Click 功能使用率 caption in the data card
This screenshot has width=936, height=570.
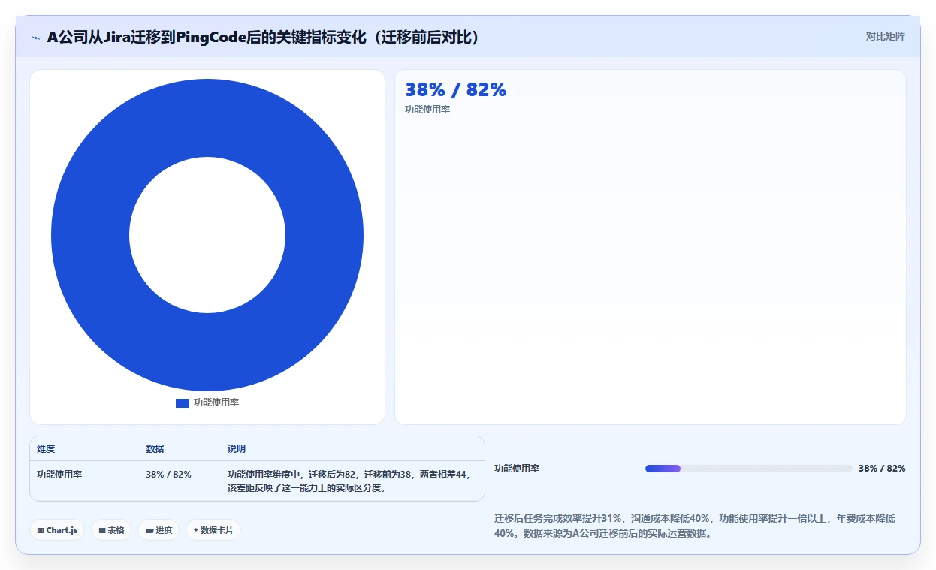coord(427,110)
